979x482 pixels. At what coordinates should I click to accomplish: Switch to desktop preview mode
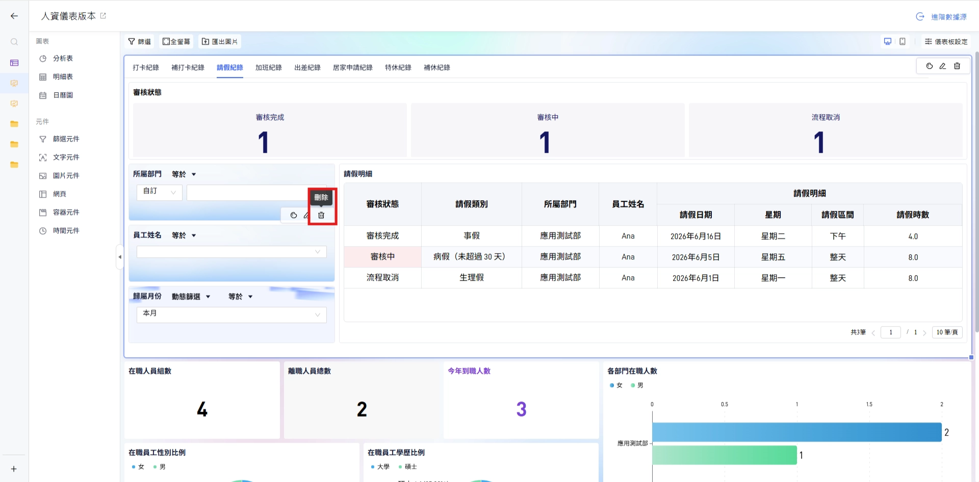[888, 42]
